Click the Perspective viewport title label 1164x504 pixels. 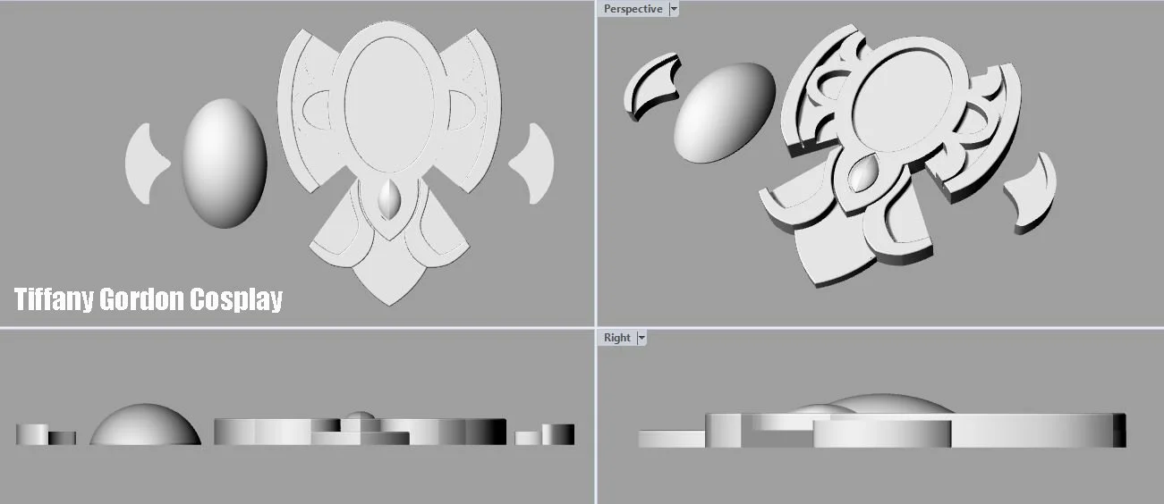633,9
